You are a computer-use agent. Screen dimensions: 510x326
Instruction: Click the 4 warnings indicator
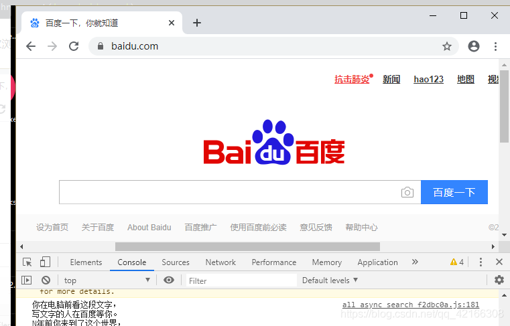point(457,262)
